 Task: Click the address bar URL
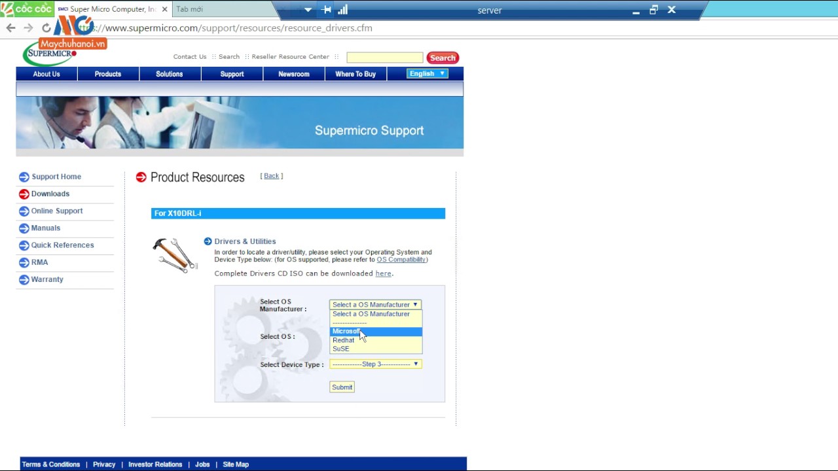pyautogui.click(x=238, y=28)
